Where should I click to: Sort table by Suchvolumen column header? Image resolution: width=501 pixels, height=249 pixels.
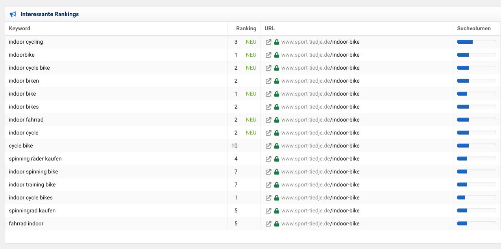pos(474,28)
